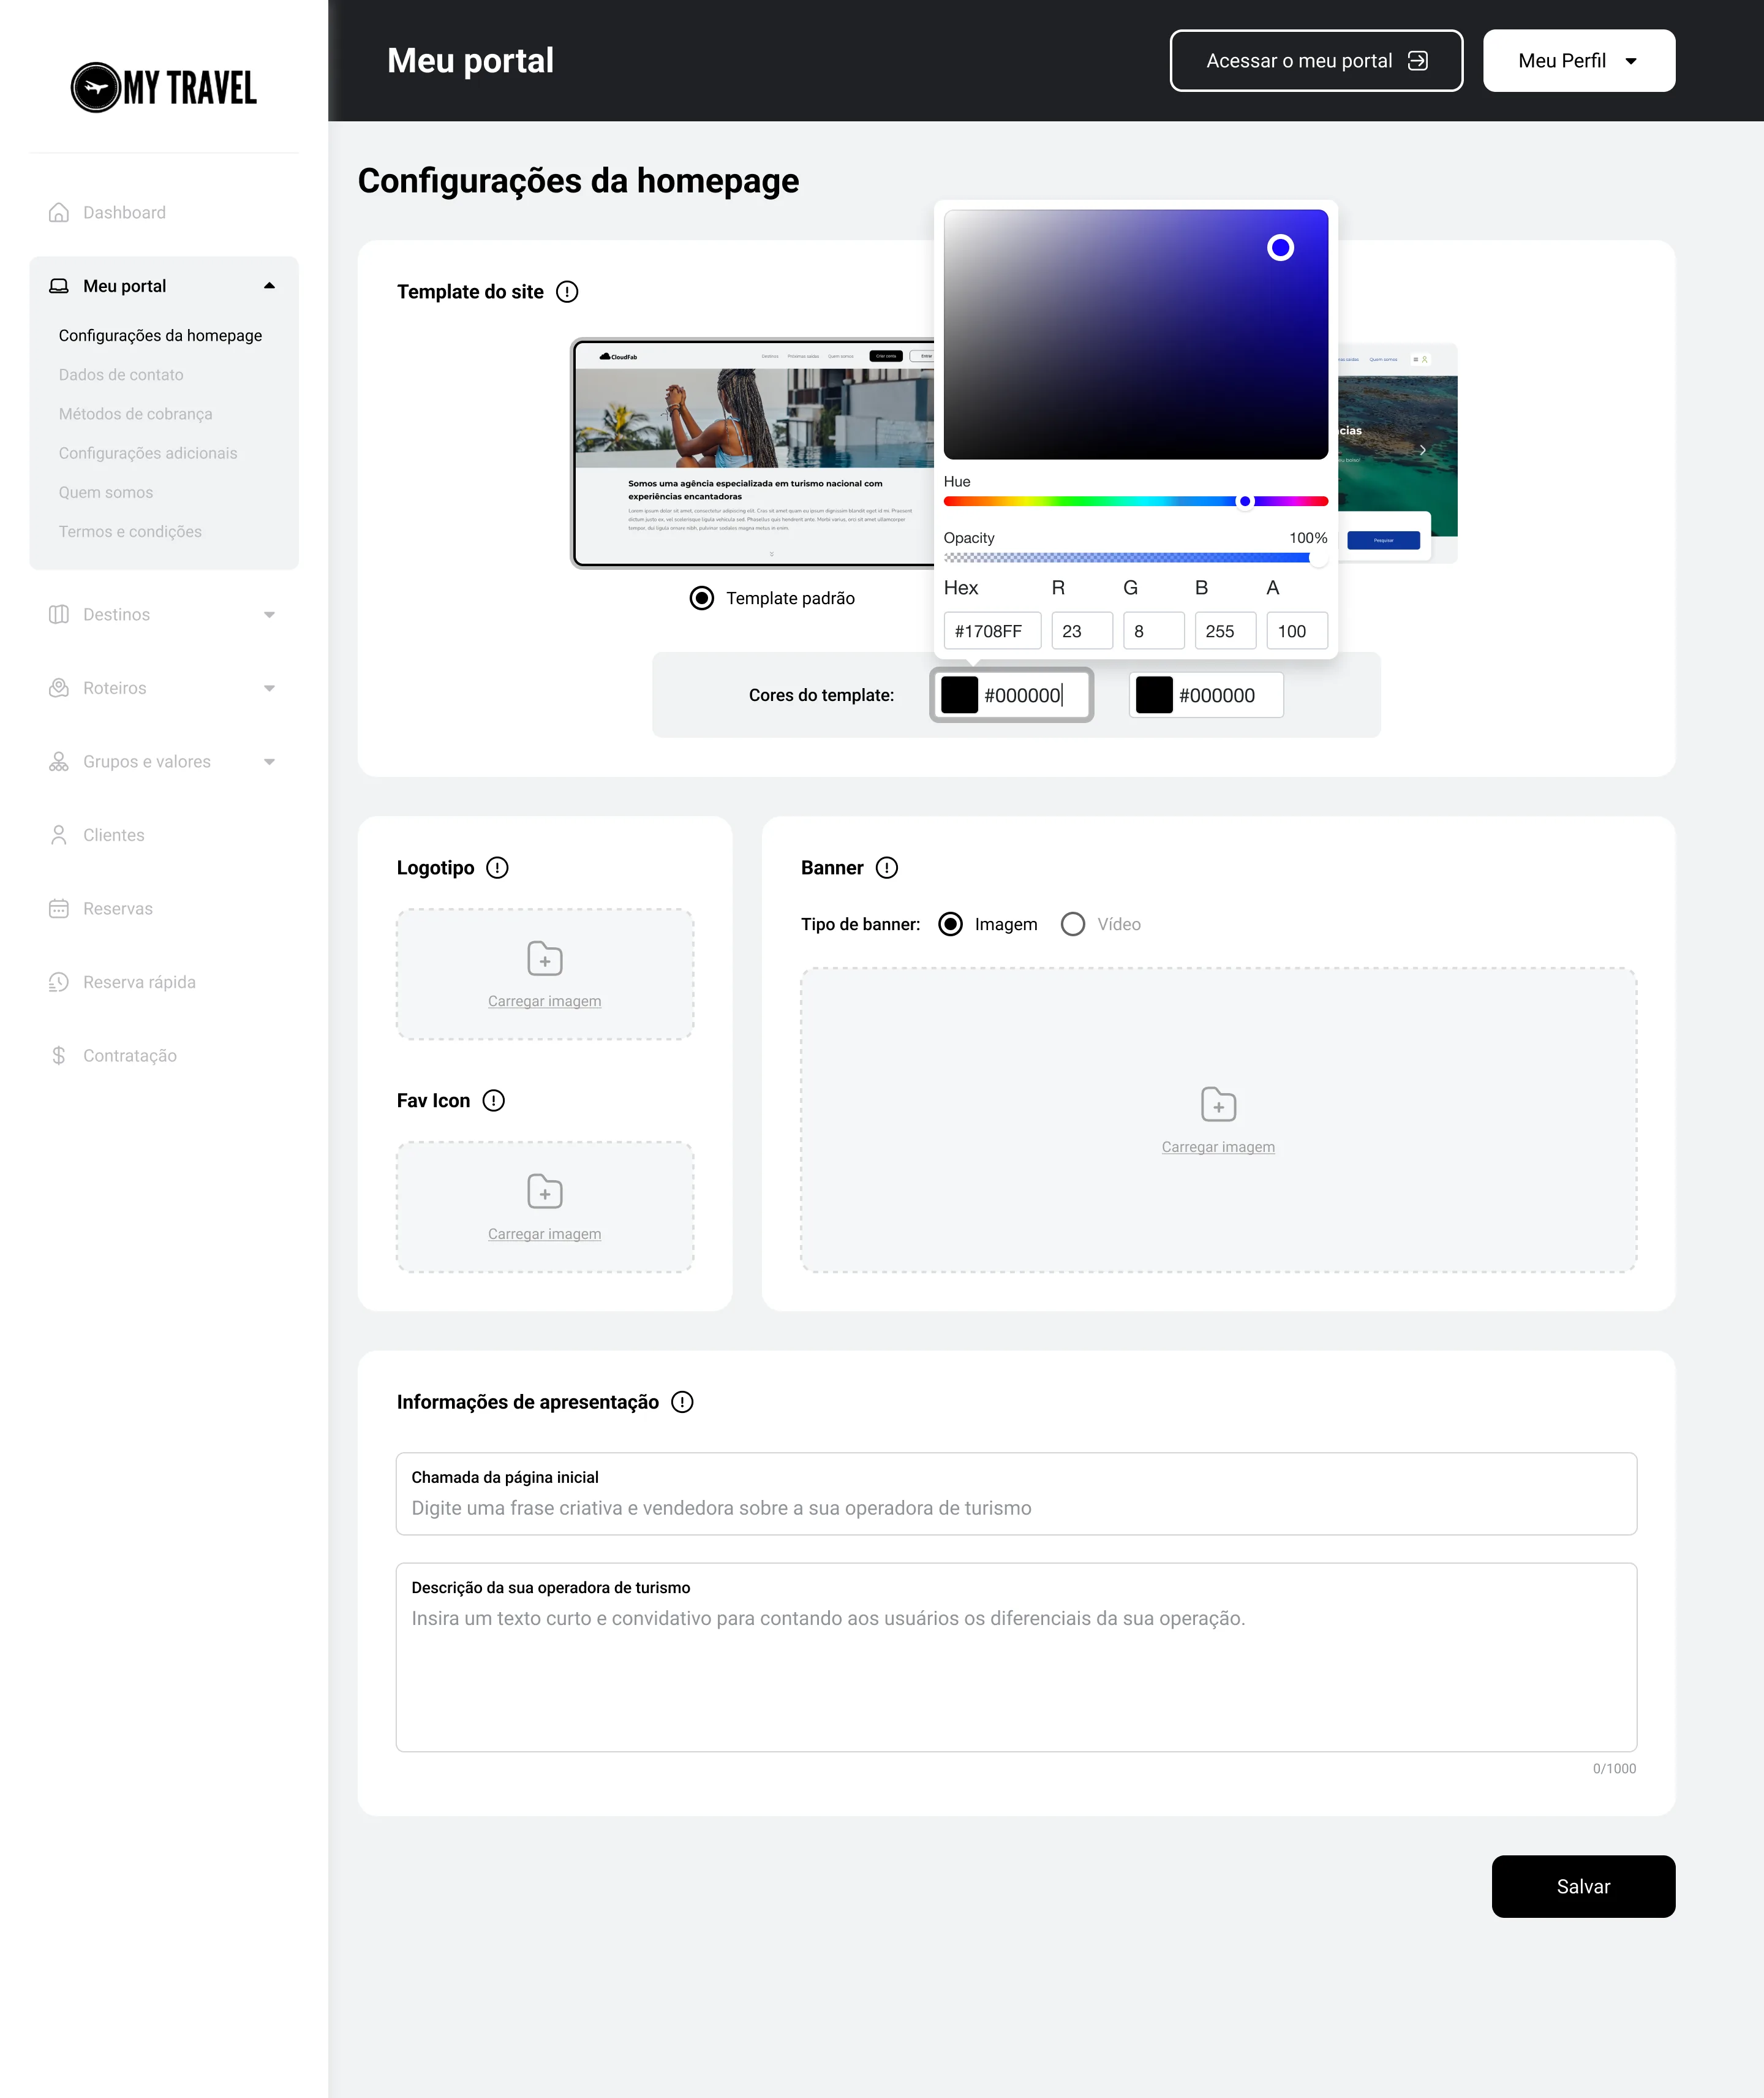
Task: Click Carregar imagem link in Banner area
Action: pos(1218,1146)
